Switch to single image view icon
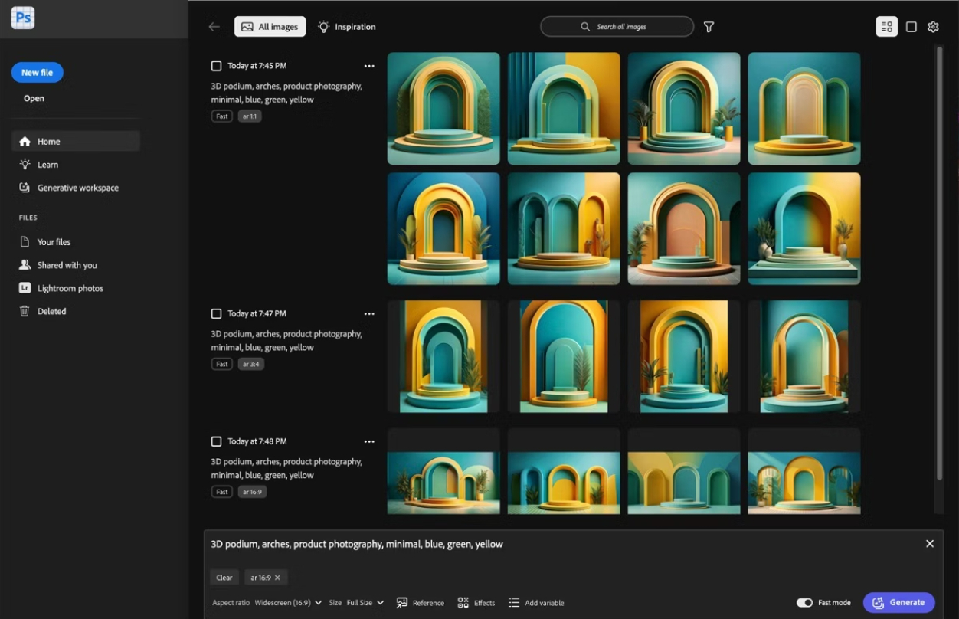Image resolution: width=959 pixels, height=619 pixels. click(x=912, y=27)
